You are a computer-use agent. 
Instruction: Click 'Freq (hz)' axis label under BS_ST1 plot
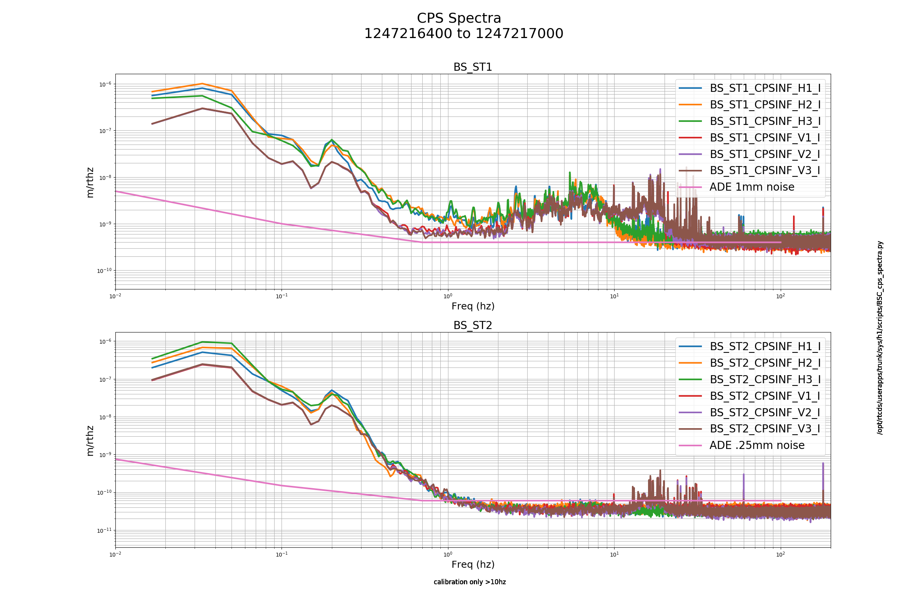tap(473, 306)
